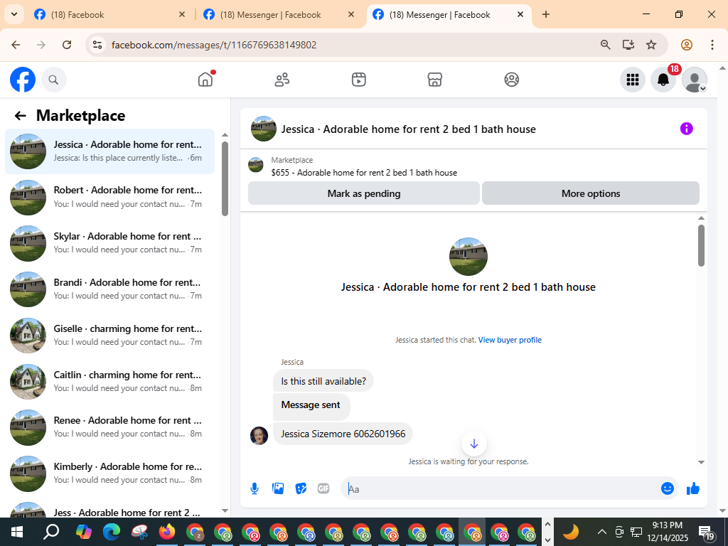The height and width of the screenshot is (546, 728).
Task: Click install app icon in address bar
Action: (x=628, y=45)
